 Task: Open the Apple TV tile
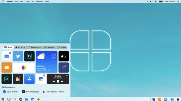[x=64, y=56]
